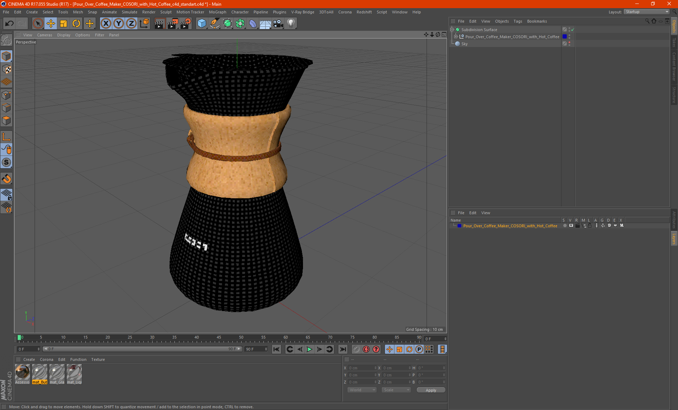Toggle Sky object visibility dots

tap(569, 44)
